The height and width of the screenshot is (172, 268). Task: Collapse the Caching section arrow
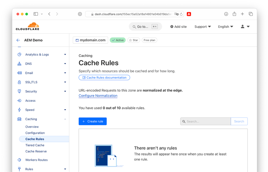point(65,119)
